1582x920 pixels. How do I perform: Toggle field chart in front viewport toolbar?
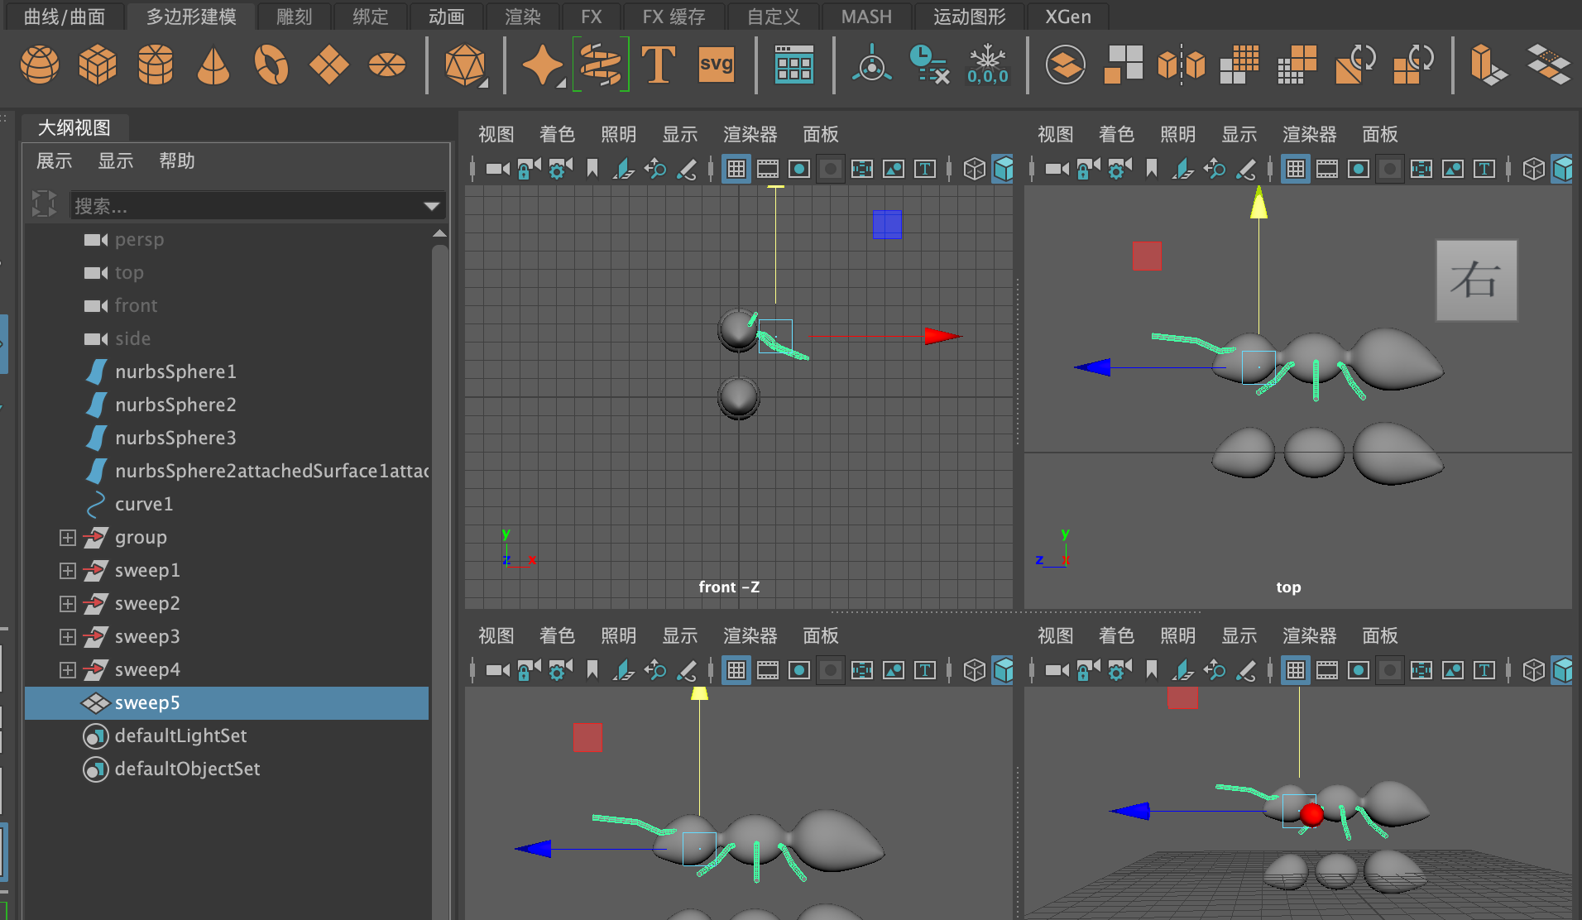point(862,169)
